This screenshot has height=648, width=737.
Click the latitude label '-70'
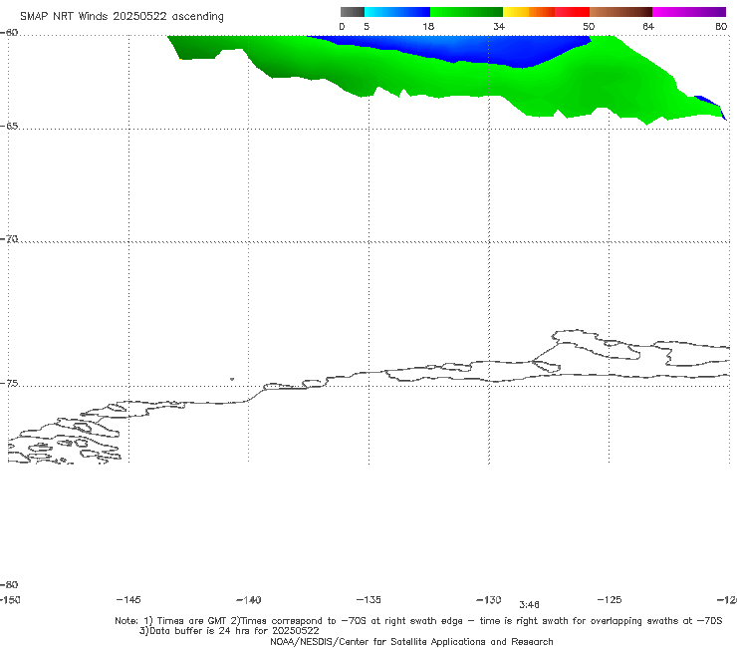(x=9, y=239)
